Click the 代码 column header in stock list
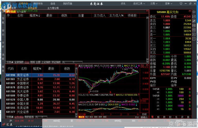 pos(11,69)
